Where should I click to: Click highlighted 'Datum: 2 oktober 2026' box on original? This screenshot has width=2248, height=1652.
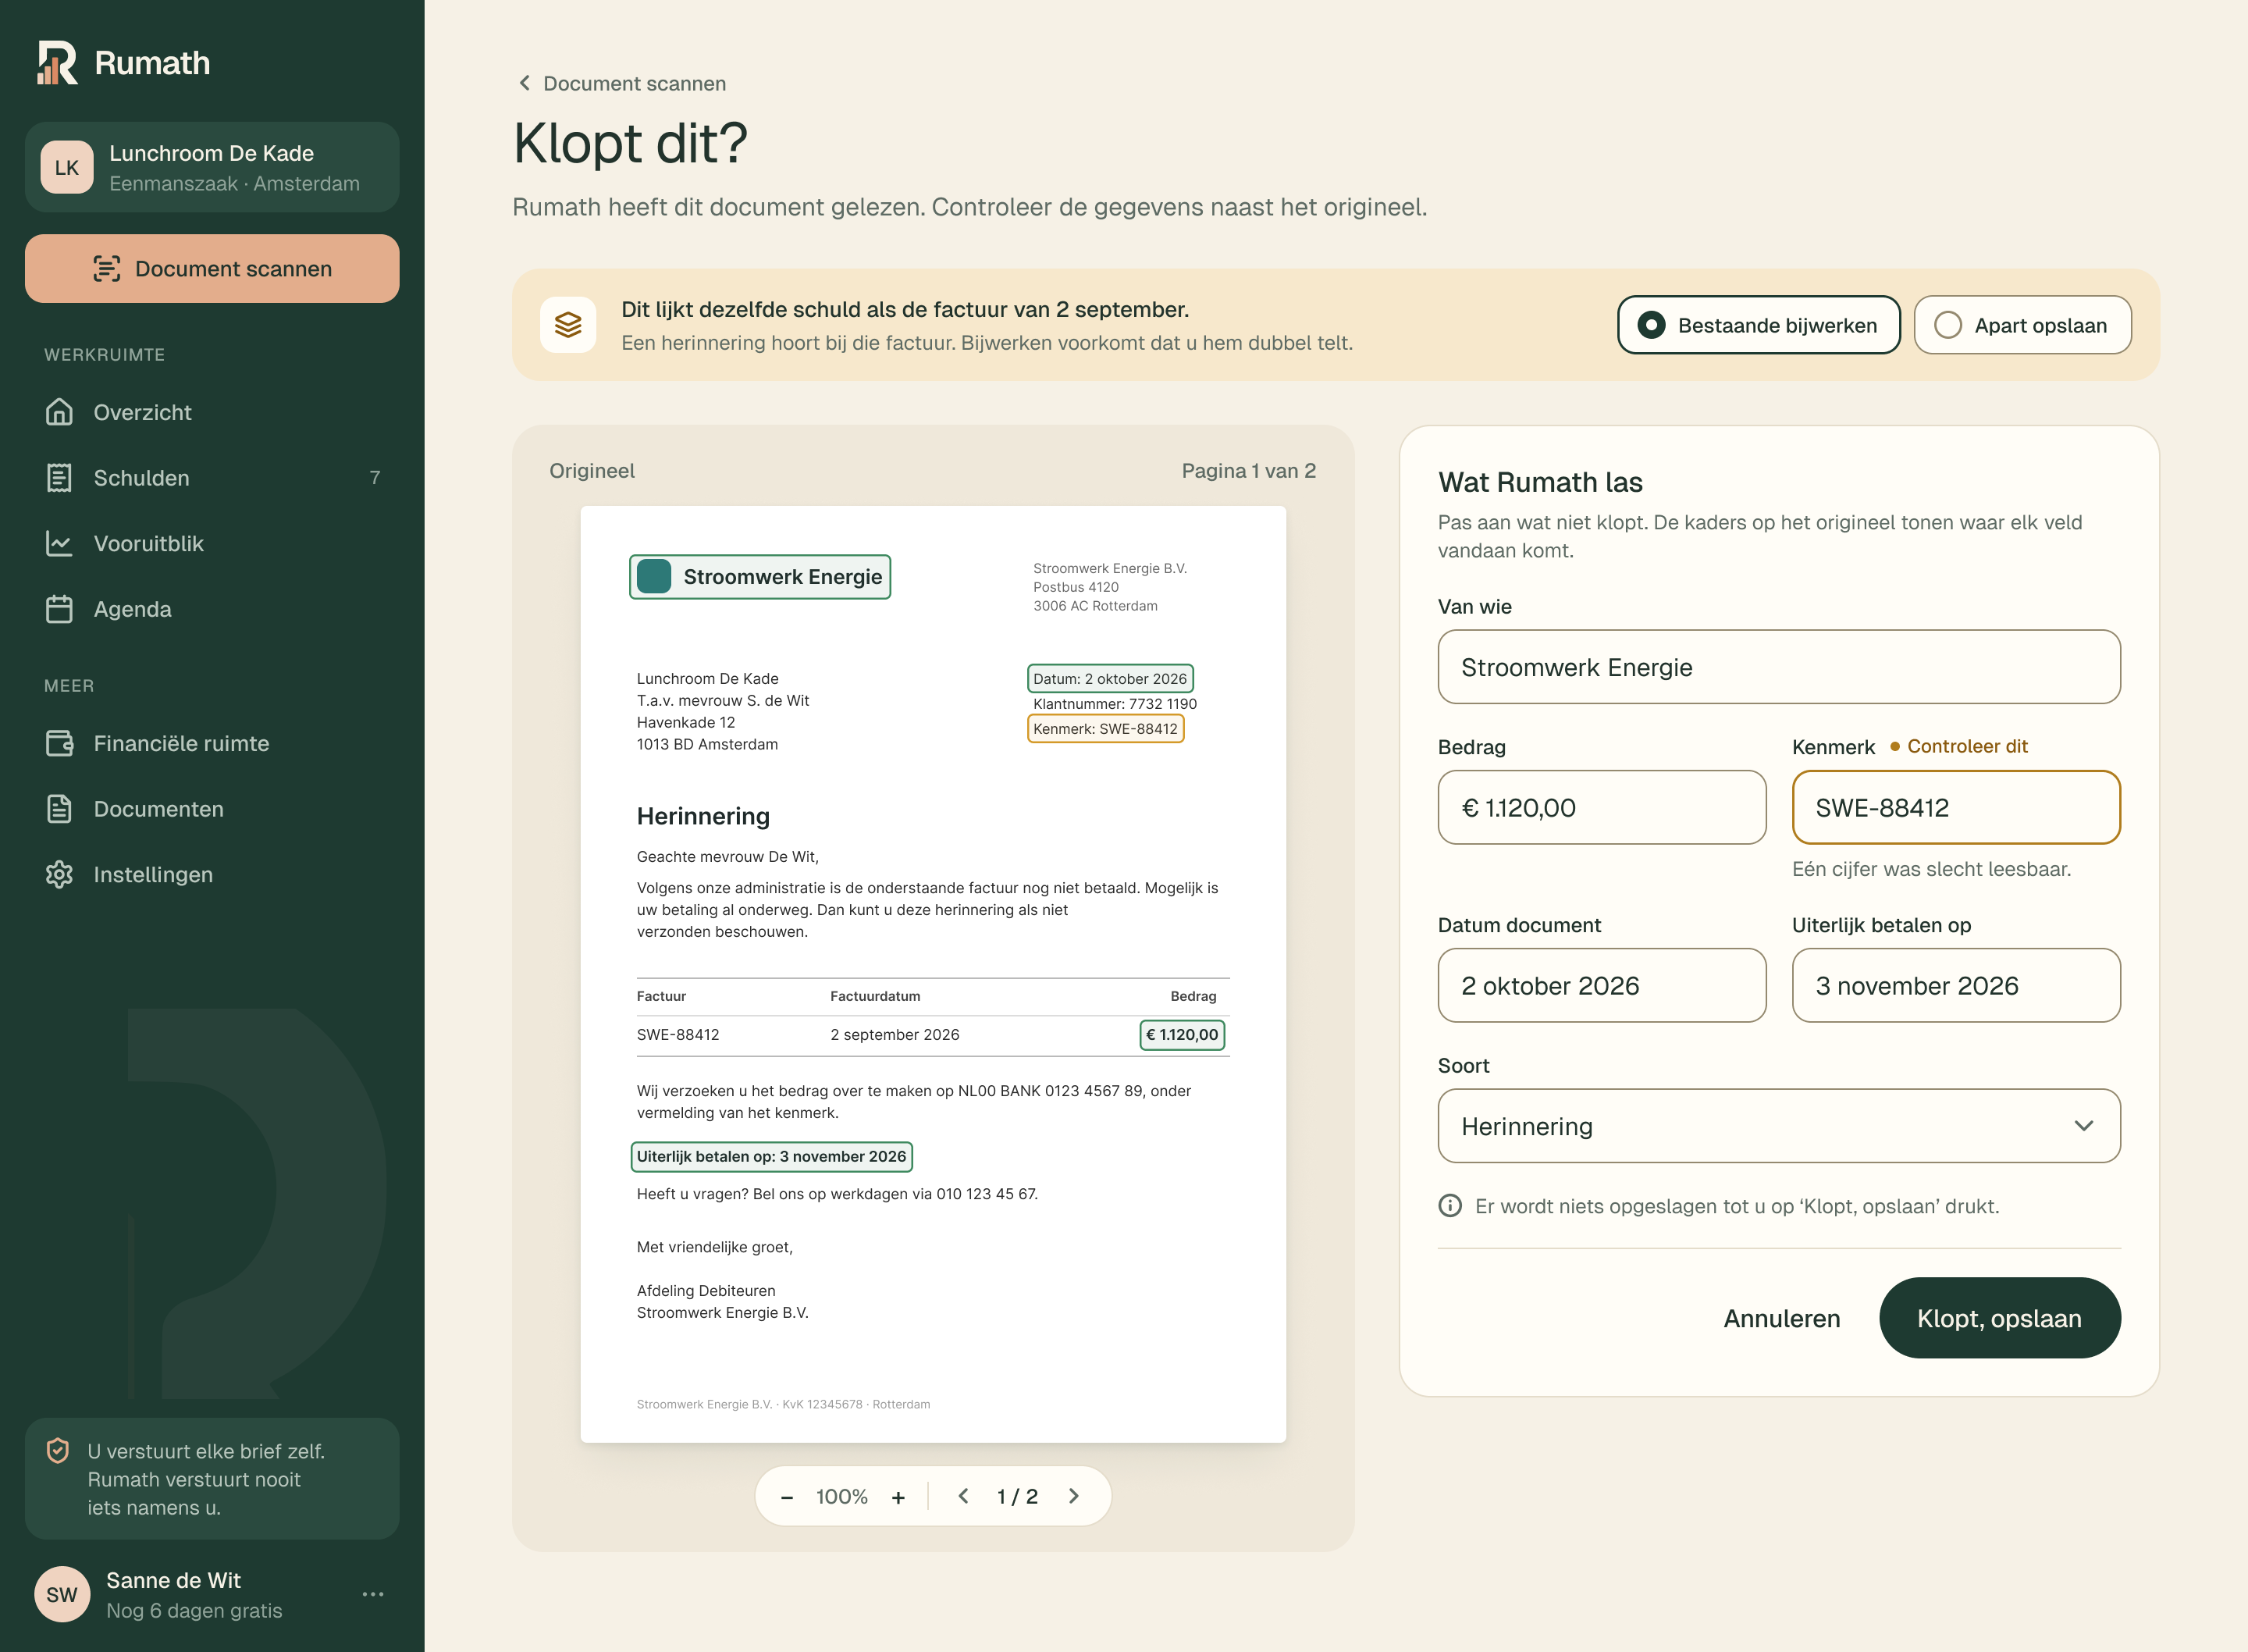(1109, 679)
